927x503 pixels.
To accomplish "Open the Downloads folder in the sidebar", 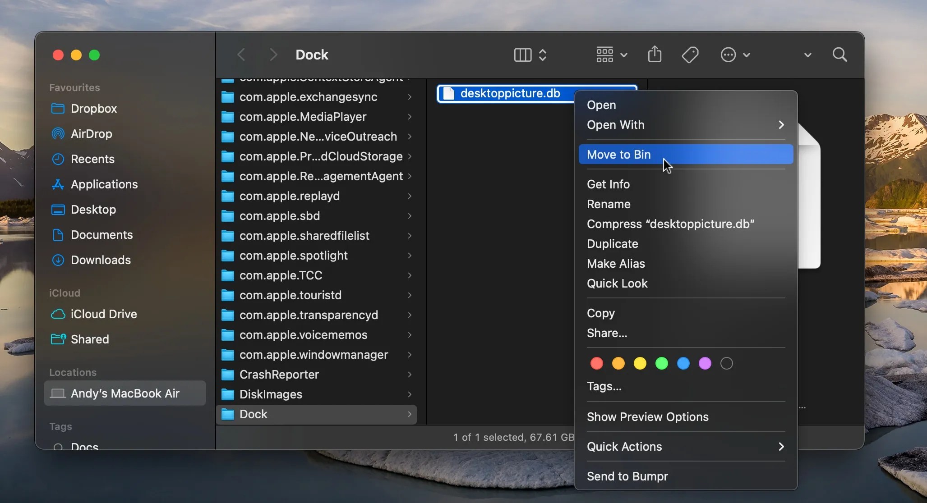I will 100,260.
